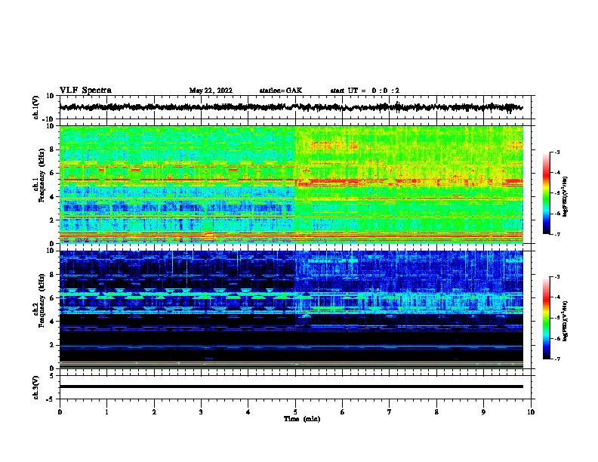Click the time tick label "7" on the bottom axis
This screenshot has height=462, width=598.
tap(390, 412)
